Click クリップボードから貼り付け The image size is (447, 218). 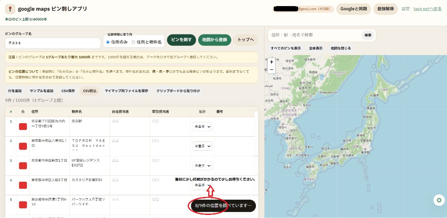[x=178, y=91]
